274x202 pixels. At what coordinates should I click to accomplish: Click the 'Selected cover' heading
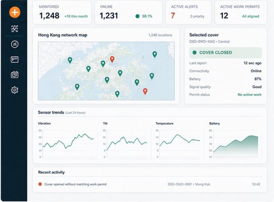pos(204,35)
